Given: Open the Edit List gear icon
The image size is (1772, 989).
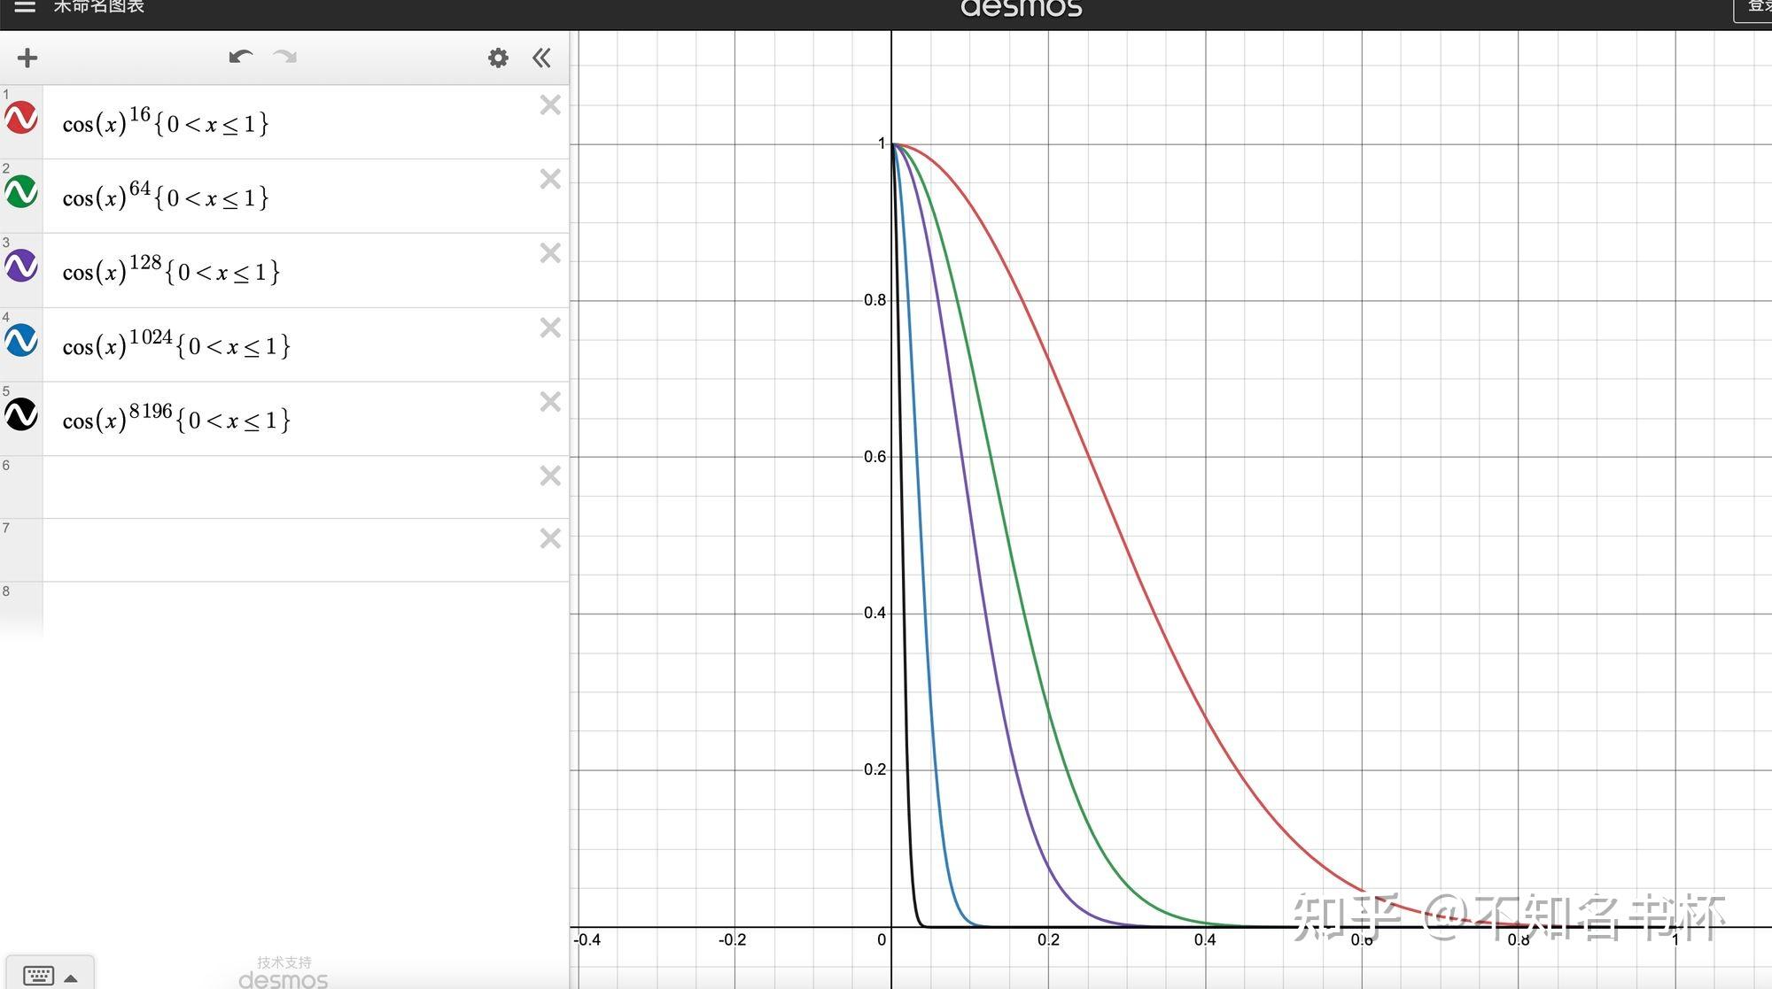Looking at the screenshot, I should pyautogui.click(x=498, y=58).
